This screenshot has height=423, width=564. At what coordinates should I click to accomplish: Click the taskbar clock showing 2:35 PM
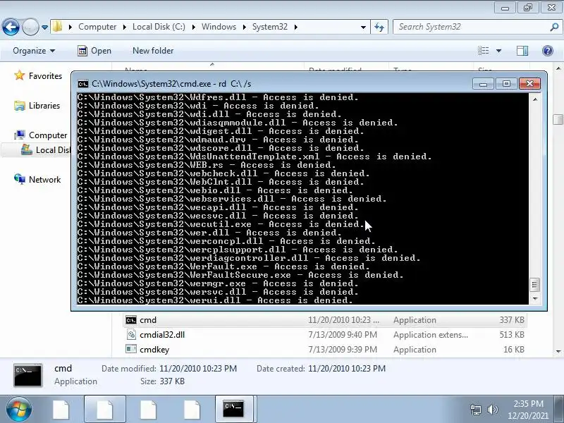pyautogui.click(x=528, y=410)
